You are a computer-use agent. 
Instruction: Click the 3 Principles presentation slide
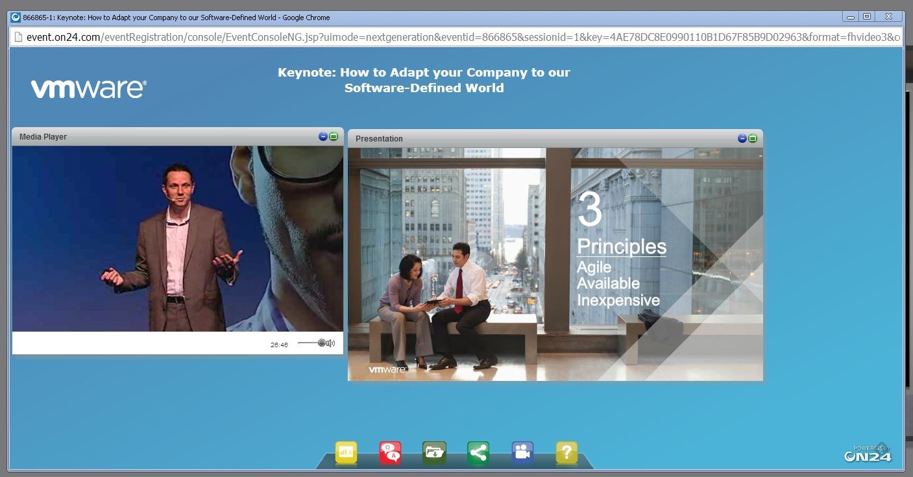pos(555,264)
